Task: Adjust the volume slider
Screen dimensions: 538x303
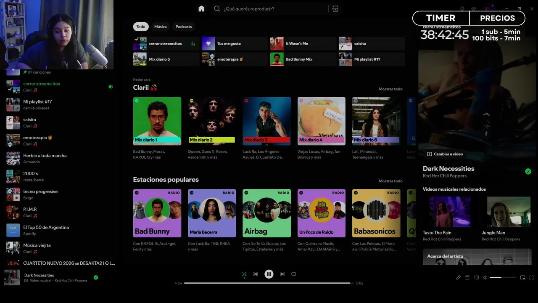Action: pos(503,278)
